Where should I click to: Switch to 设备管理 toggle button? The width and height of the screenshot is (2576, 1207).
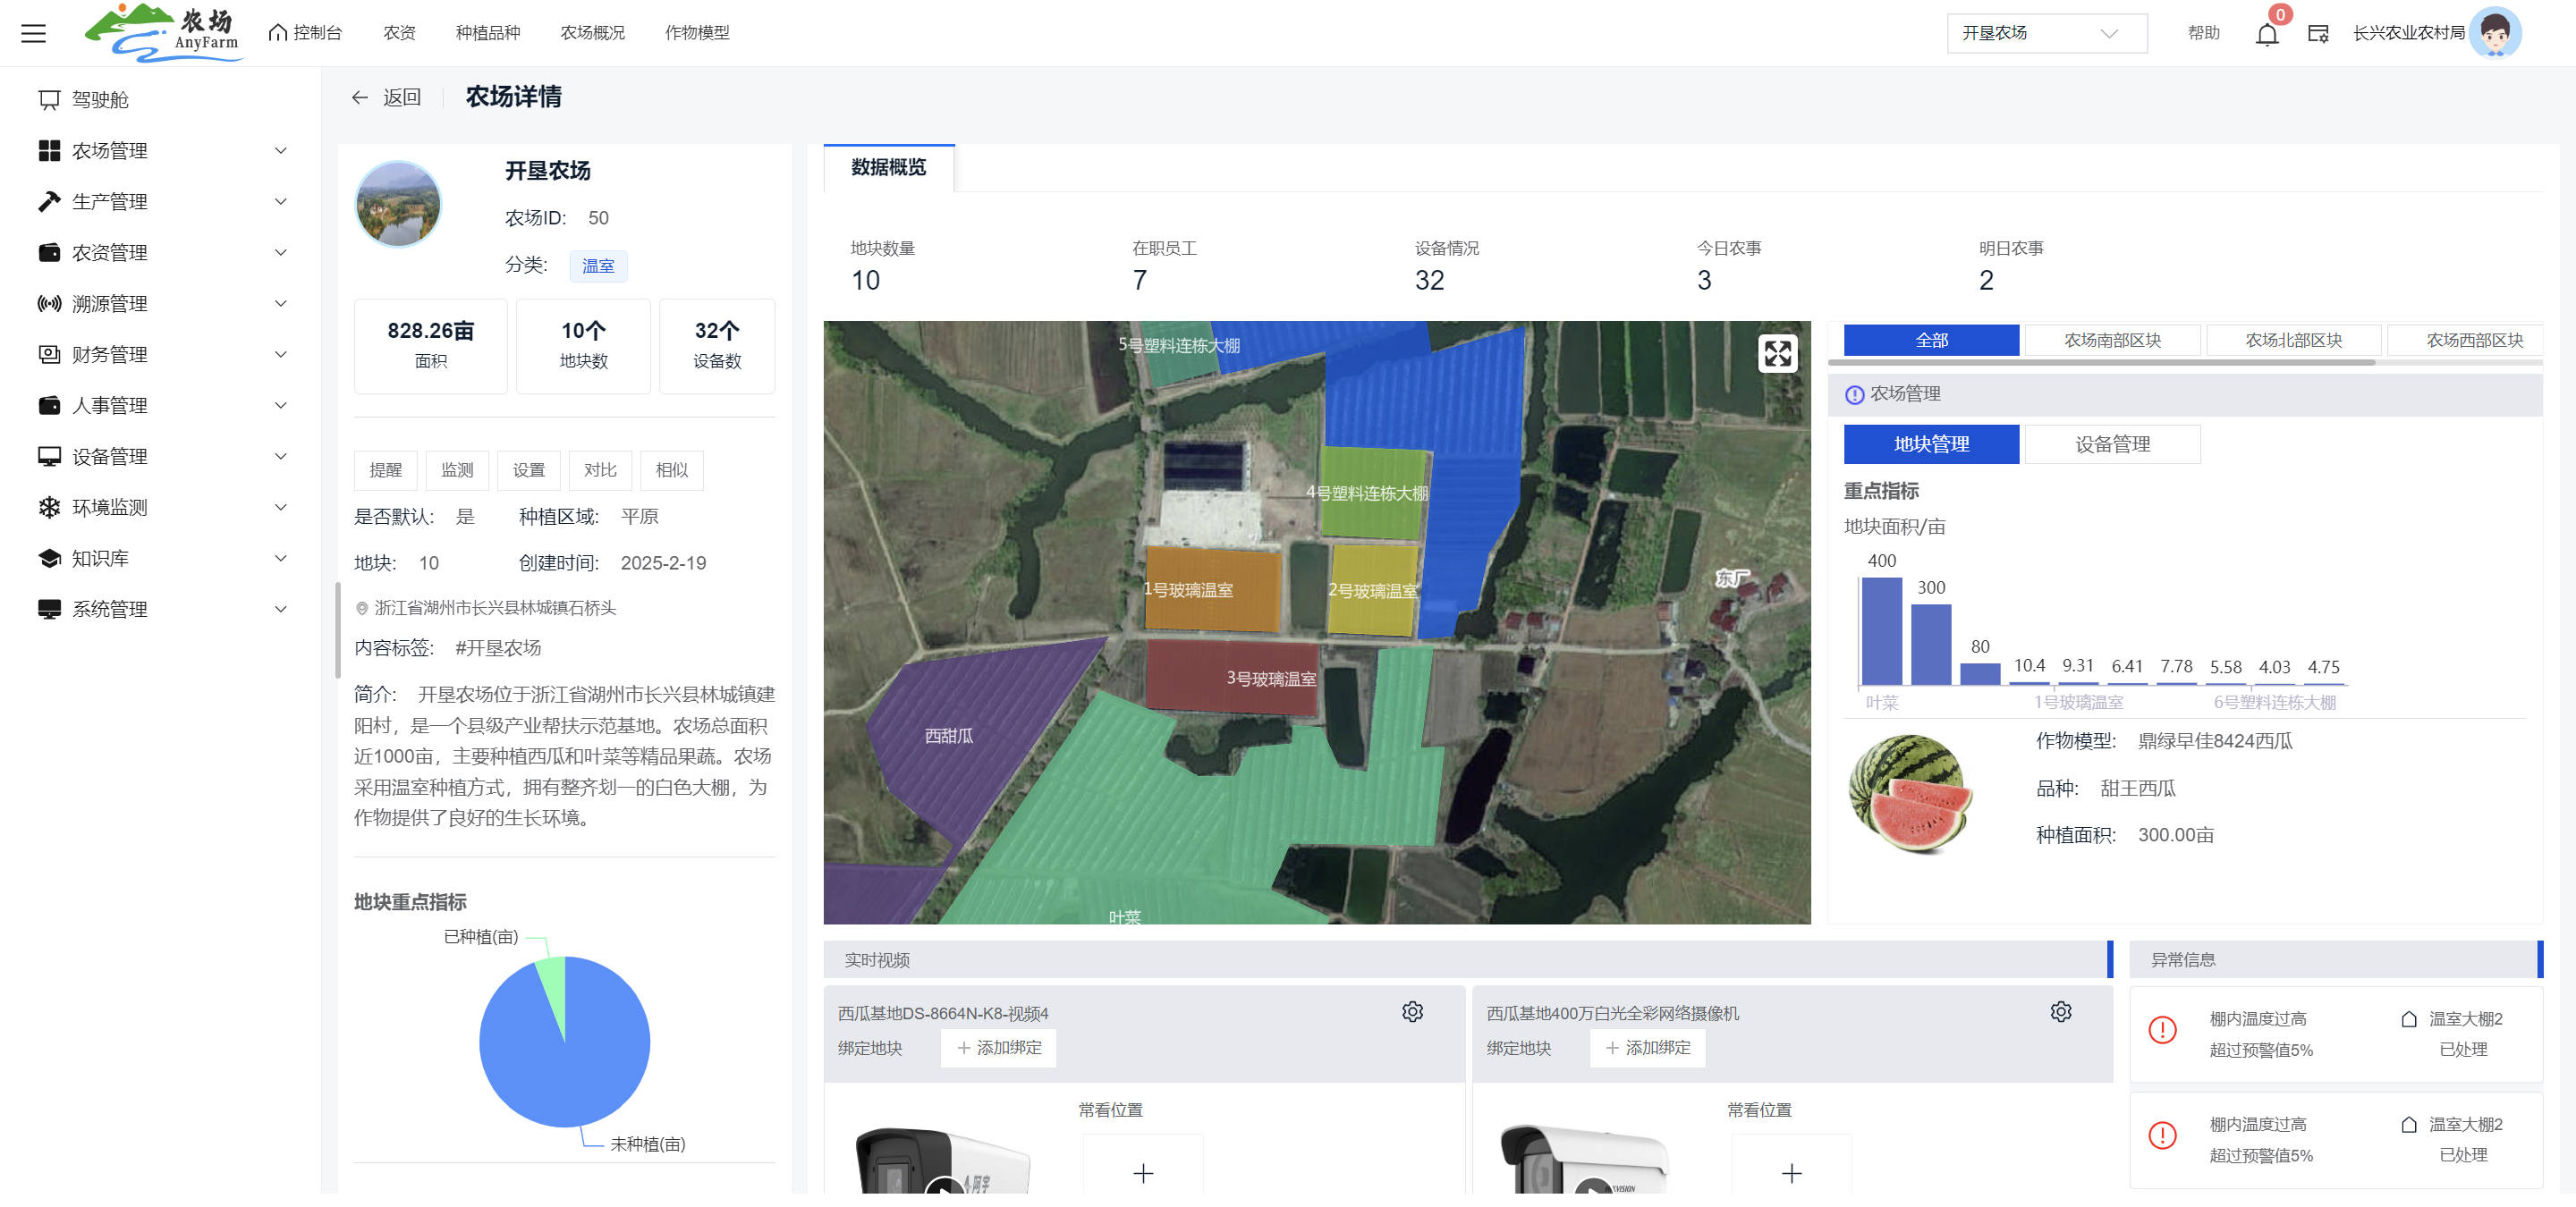click(x=2111, y=443)
